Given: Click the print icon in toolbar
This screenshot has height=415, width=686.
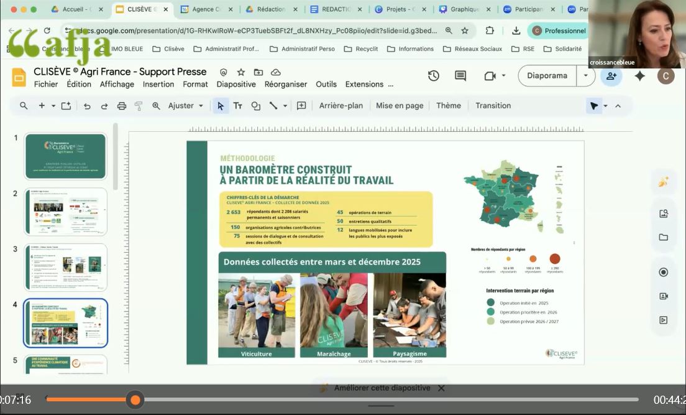Looking at the screenshot, I should [122, 106].
